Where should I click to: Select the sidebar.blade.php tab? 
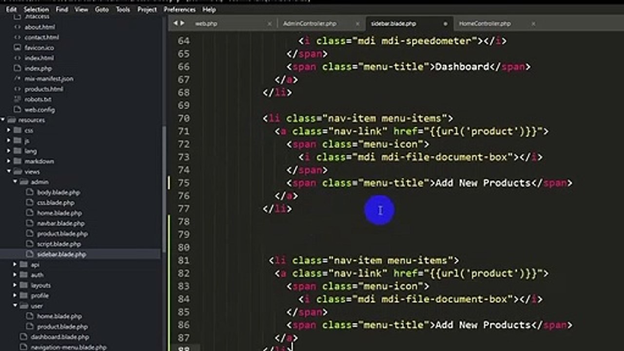pos(393,23)
